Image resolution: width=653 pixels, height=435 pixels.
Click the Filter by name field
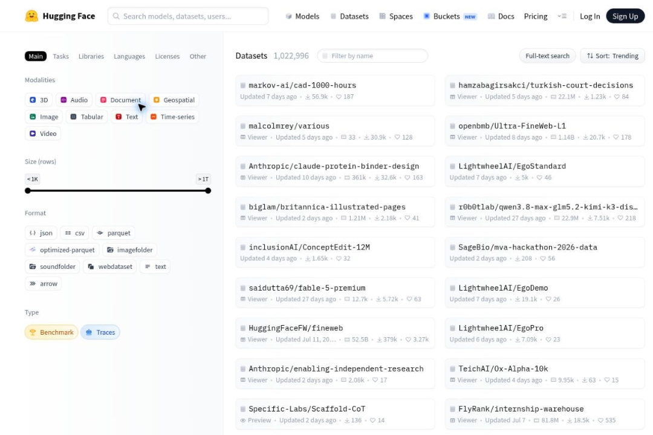tap(372, 56)
